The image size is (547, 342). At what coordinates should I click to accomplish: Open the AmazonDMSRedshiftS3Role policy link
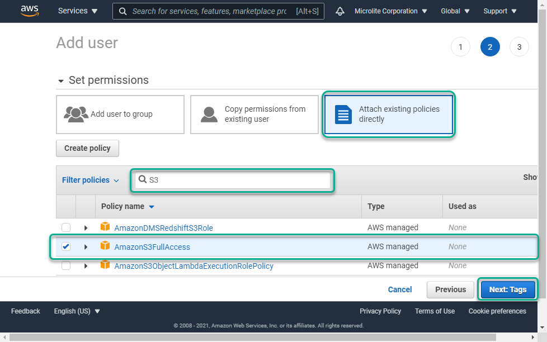[164, 228]
